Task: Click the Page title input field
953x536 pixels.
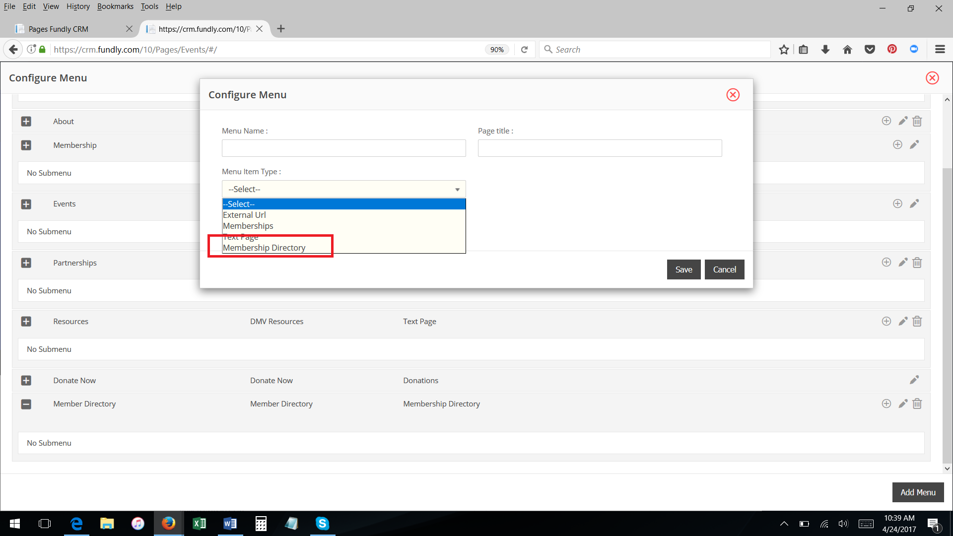Action: pyautogui.click(x=600, y=148)
